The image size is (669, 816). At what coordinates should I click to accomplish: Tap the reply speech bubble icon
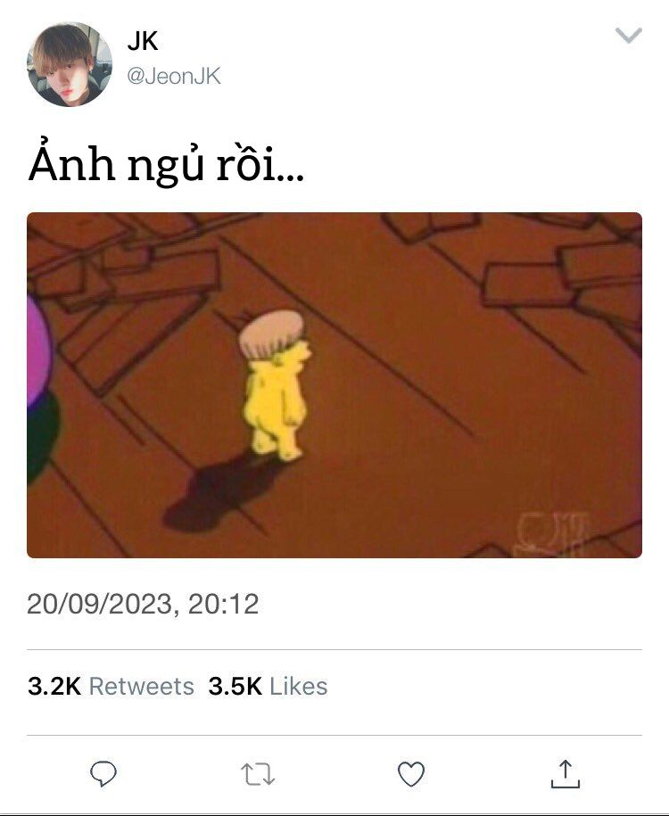coord(103,774)
